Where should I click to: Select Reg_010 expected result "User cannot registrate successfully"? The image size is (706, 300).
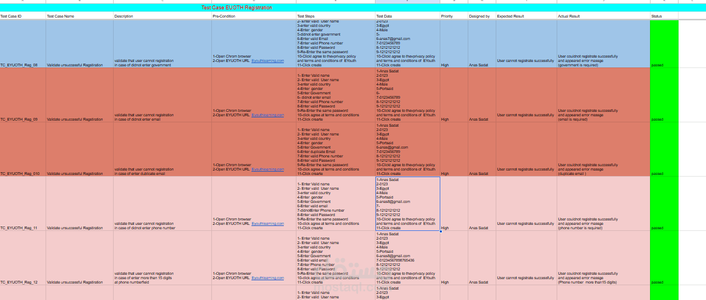tap(526, 150)
